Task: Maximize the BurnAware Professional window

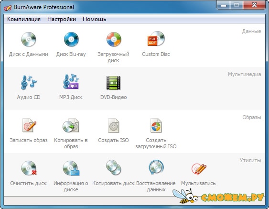Action: pyautogui.click(x=237, y=5)
